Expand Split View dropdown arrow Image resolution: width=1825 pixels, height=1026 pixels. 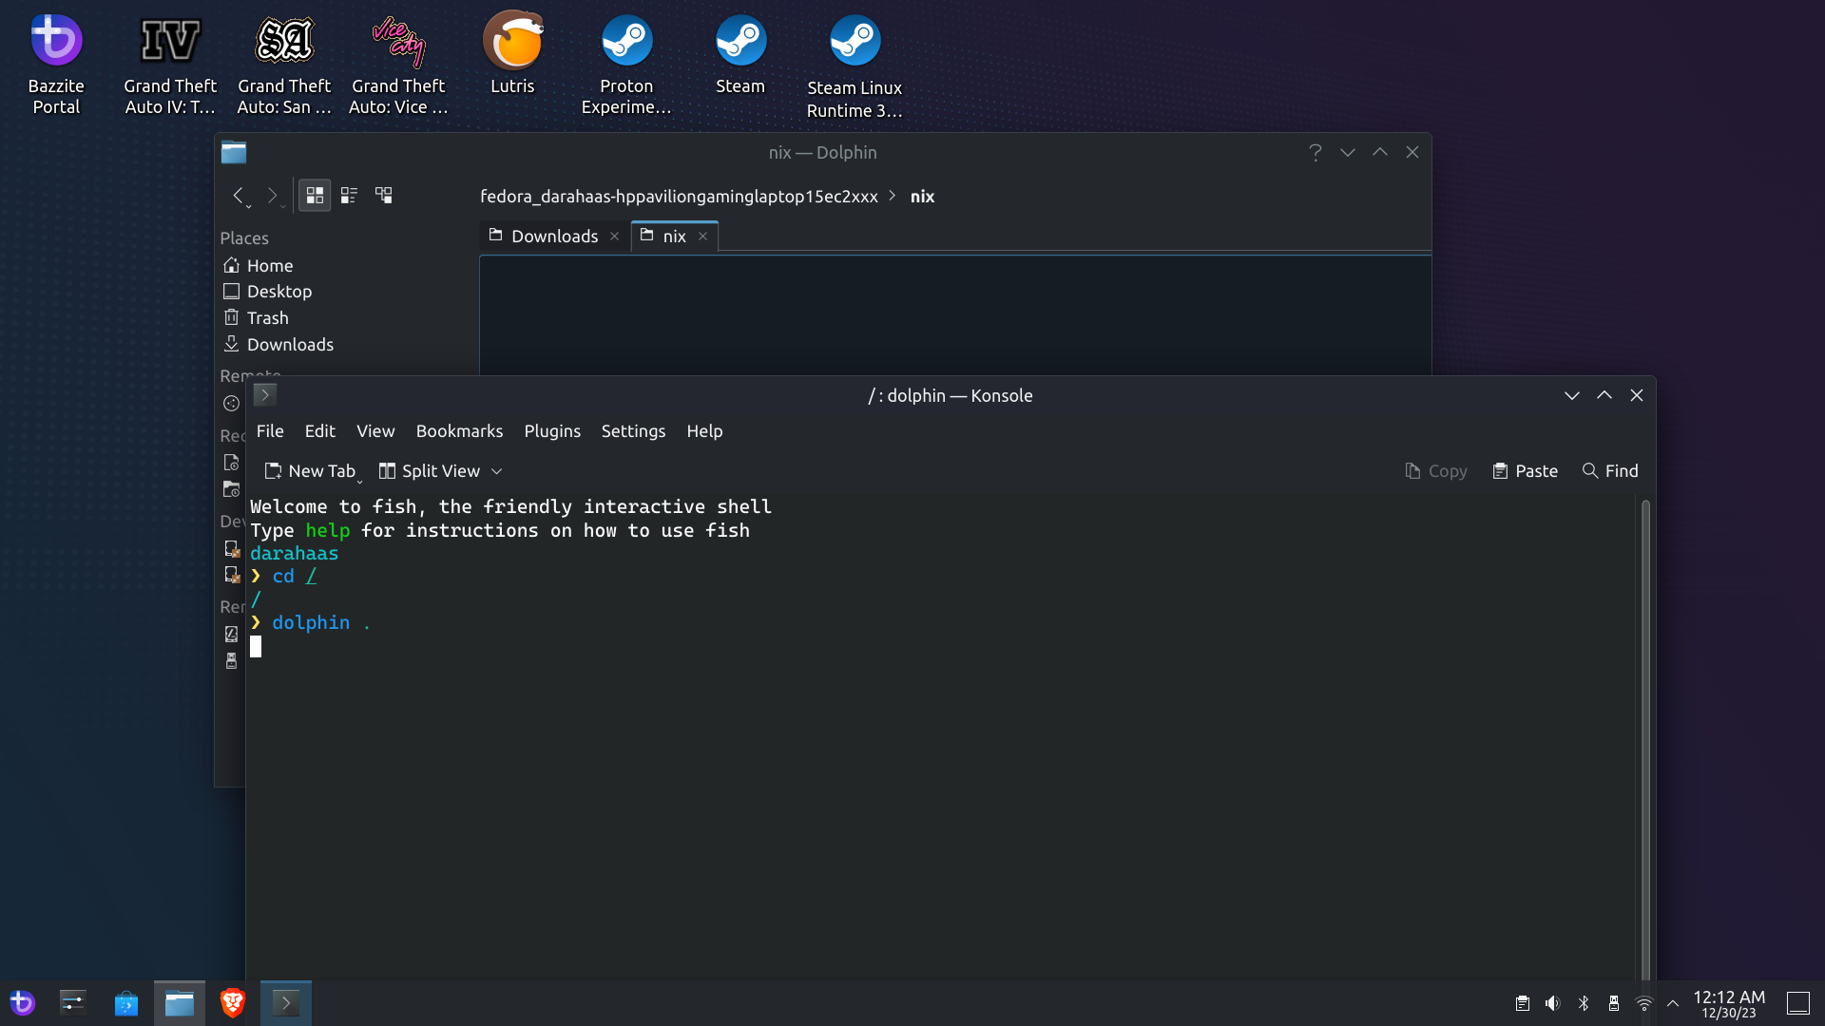tap(497, 471)
